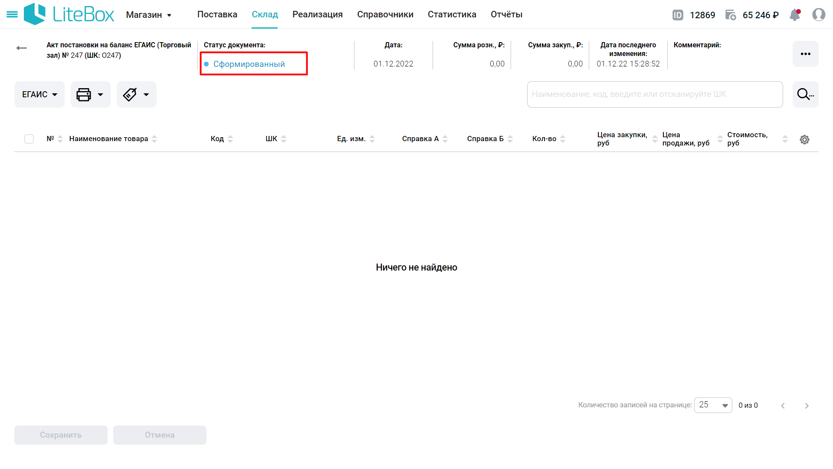Open the user profile avatar

tap(819, 15)
